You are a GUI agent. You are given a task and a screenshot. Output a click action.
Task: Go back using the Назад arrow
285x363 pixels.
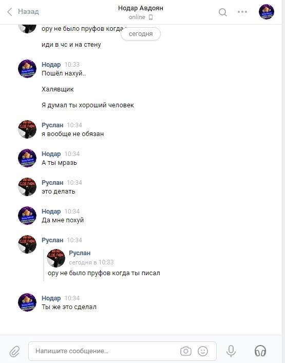9,12
